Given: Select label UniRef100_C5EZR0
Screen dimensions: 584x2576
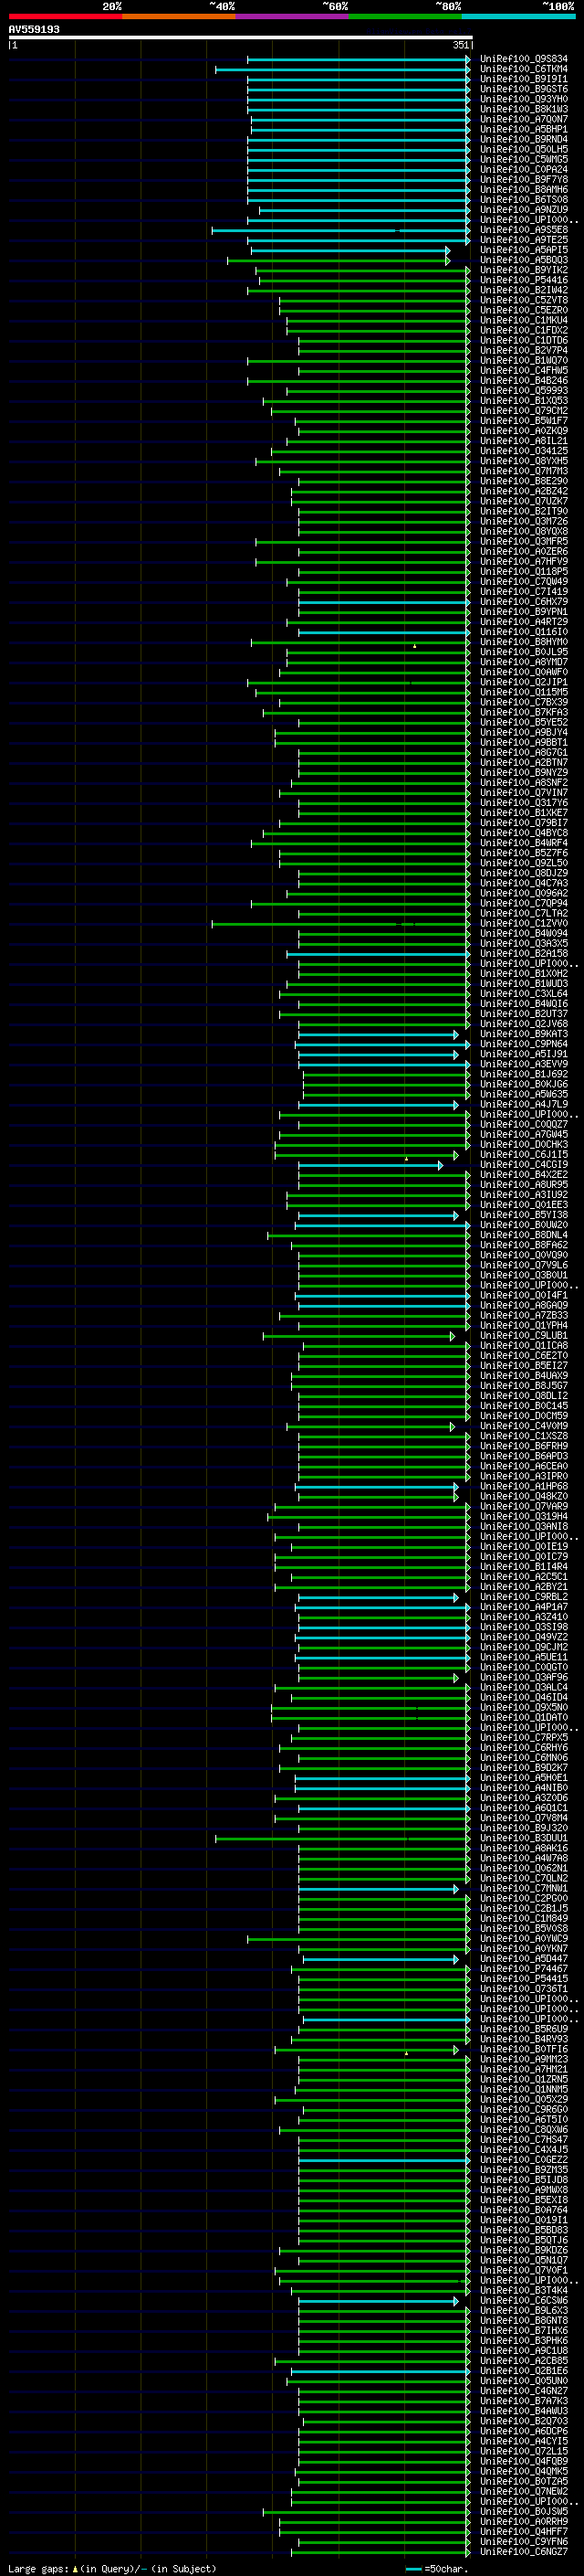Looking at the screenshot, I should coord(524,311).
